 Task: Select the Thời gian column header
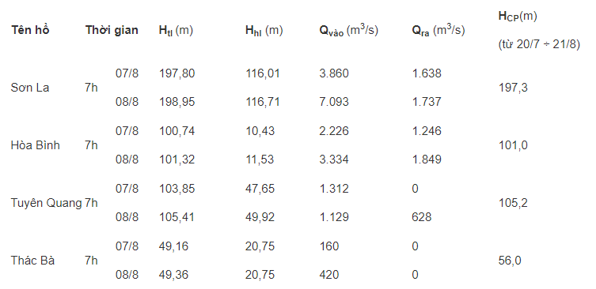(x=112, y=30)
